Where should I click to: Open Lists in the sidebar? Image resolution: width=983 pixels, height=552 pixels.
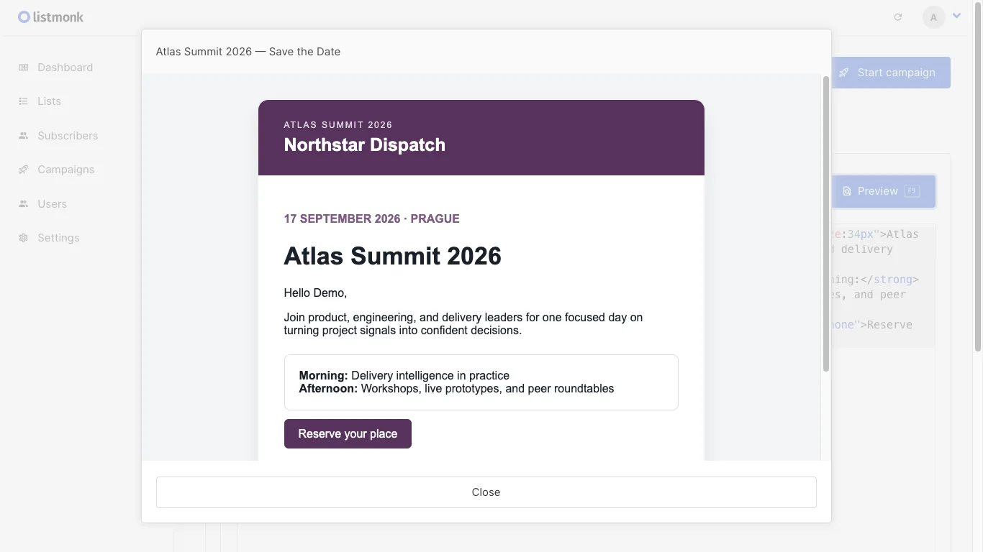(x=49, y=101)
